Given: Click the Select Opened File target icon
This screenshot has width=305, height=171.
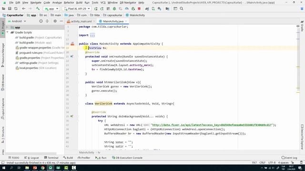Looking at the screenshot, I should click(41, 21).
